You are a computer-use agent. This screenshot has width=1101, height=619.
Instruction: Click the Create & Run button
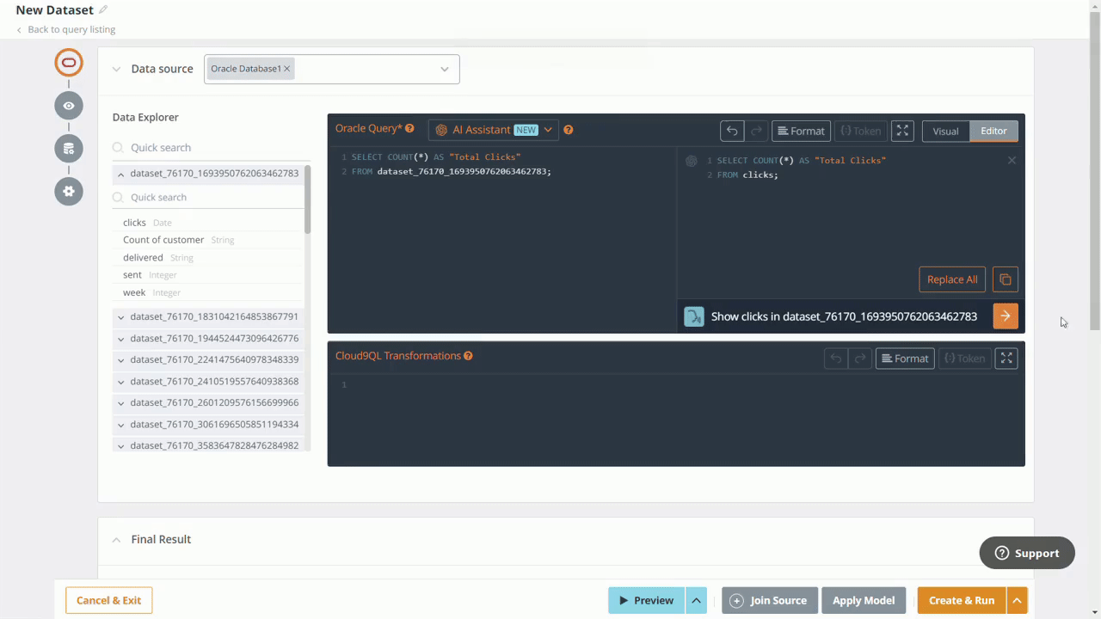tap(961, 600)
